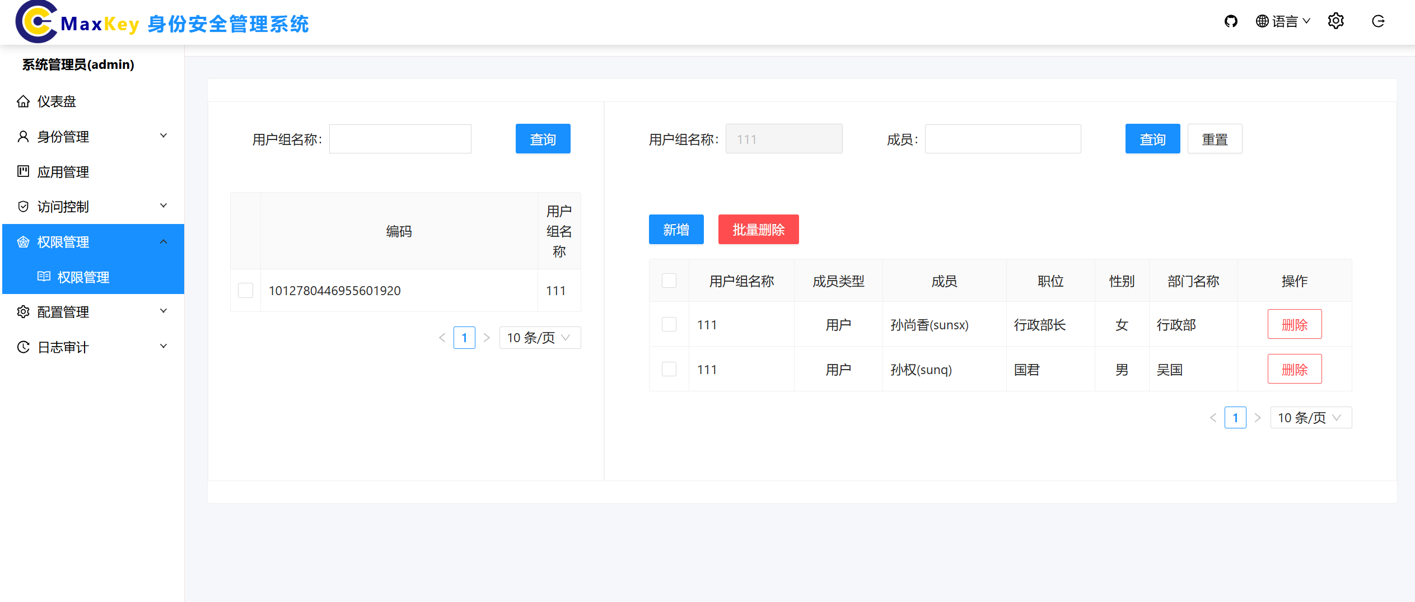Screen dimensions: 1415x602
Task: Click the 访问控制 shield icon
Action: click(x=23, y=206)
